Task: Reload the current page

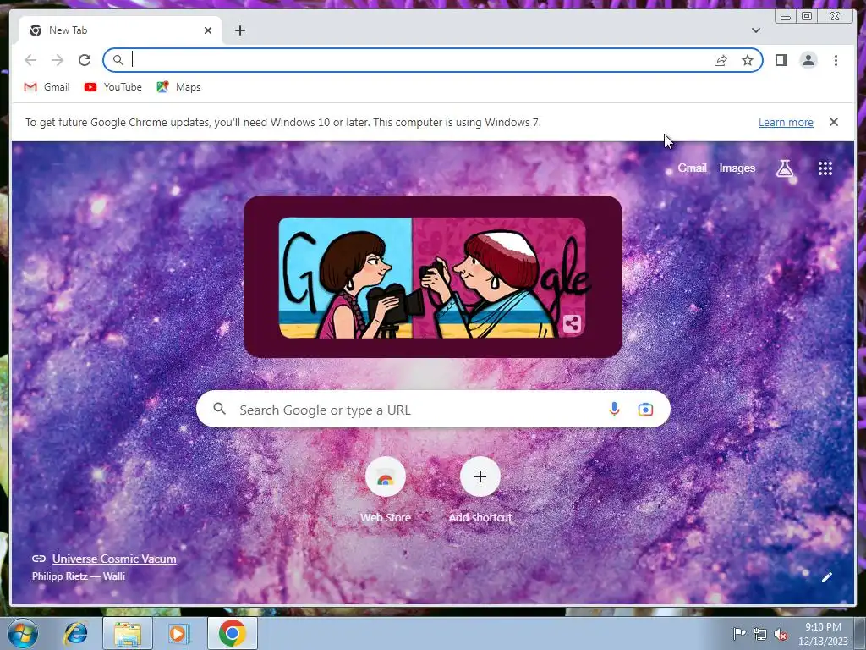Action: coord(85,60)
